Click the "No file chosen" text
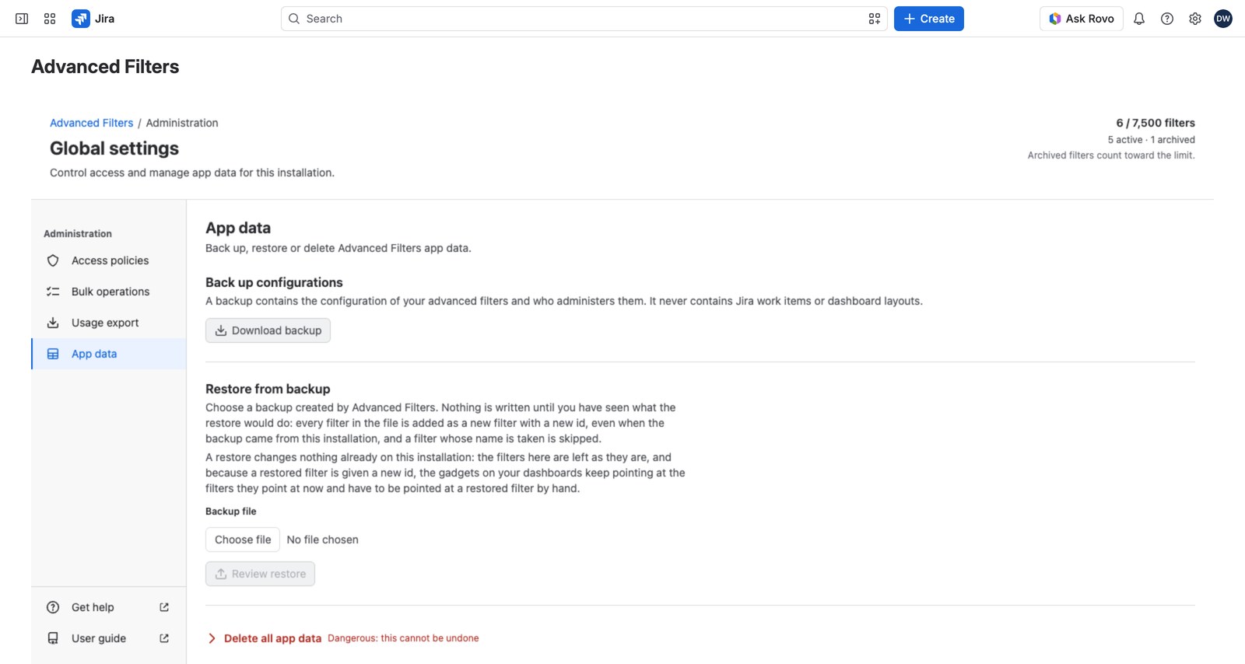The height and width of the screenshot is (664, 1245). (323, 540)
